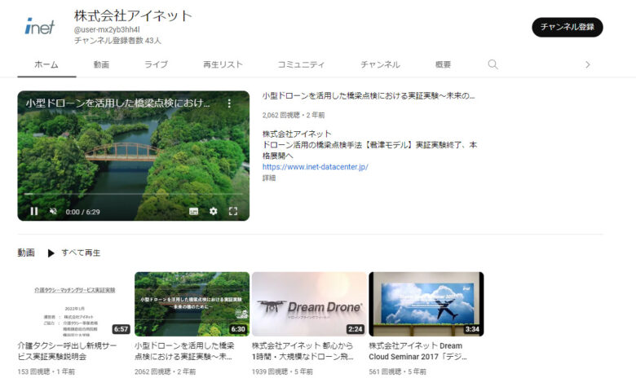Open three-dot menu on featured video
Screen dimensions: 636x378
click(x=229, y=103)
